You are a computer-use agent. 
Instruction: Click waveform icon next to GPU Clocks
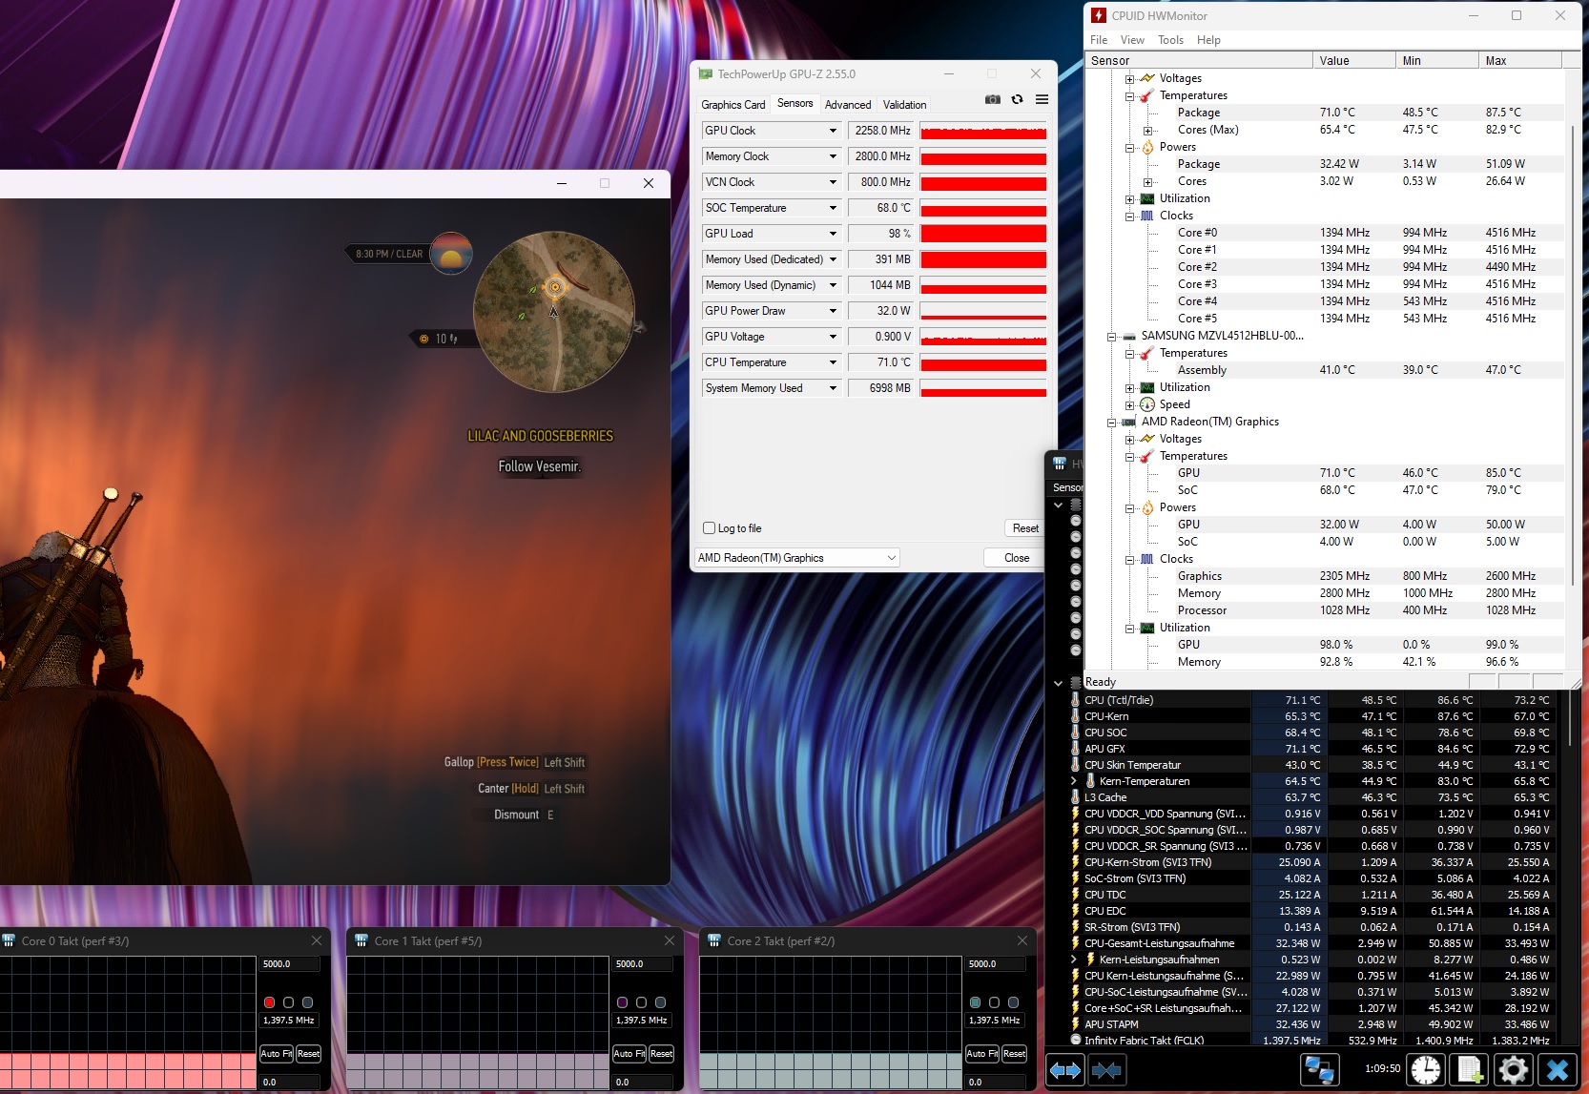tap(1146, 559)
